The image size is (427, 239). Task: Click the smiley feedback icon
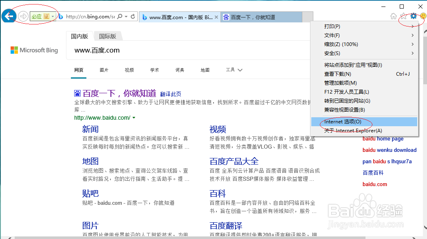point(423,16)
